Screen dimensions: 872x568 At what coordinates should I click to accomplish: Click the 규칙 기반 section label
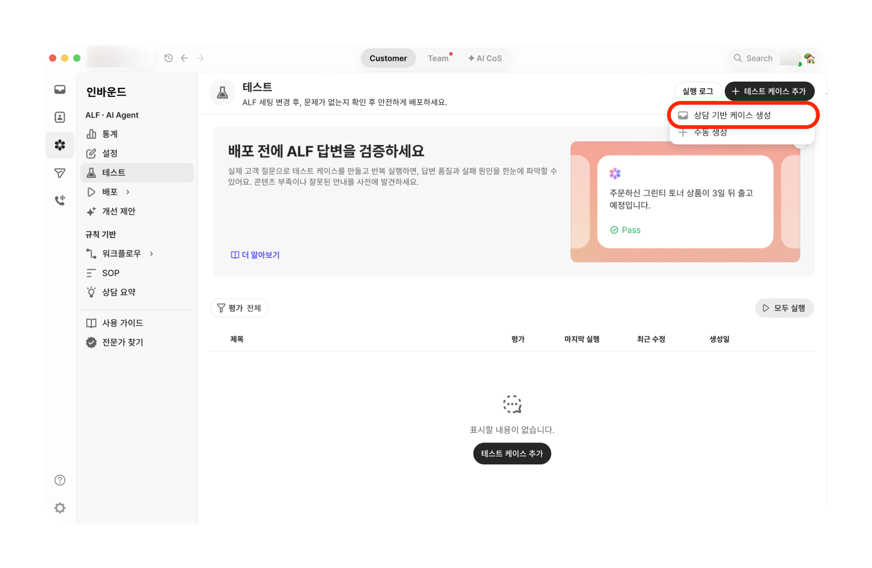(101, 234)
